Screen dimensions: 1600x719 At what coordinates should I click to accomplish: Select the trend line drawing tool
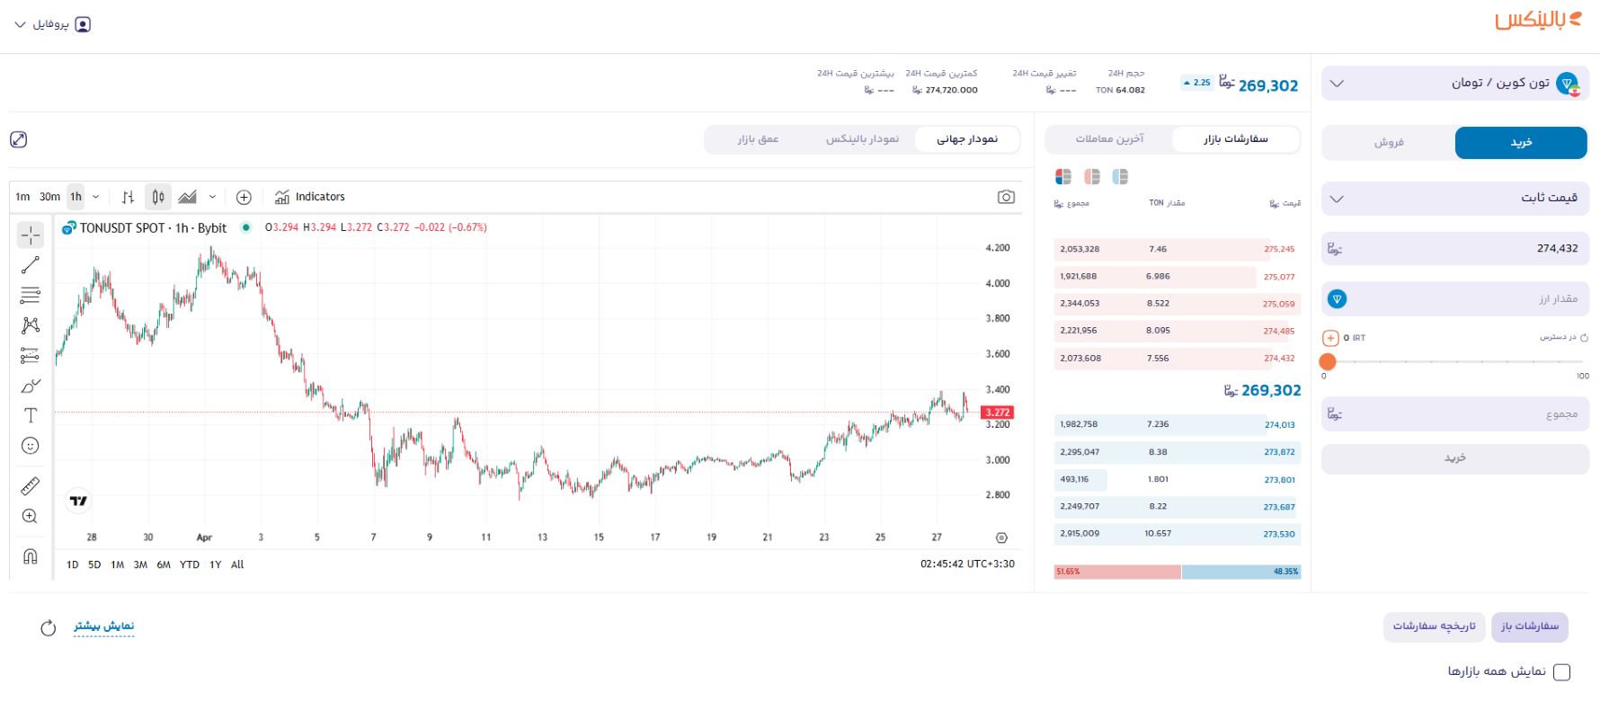click(x=31, y=265)
